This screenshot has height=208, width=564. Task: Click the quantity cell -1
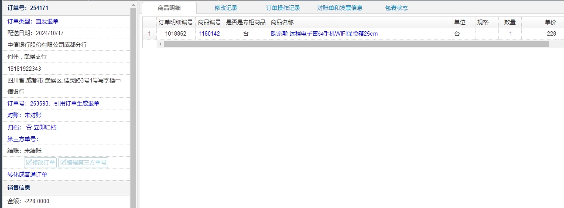coord(510,33)
